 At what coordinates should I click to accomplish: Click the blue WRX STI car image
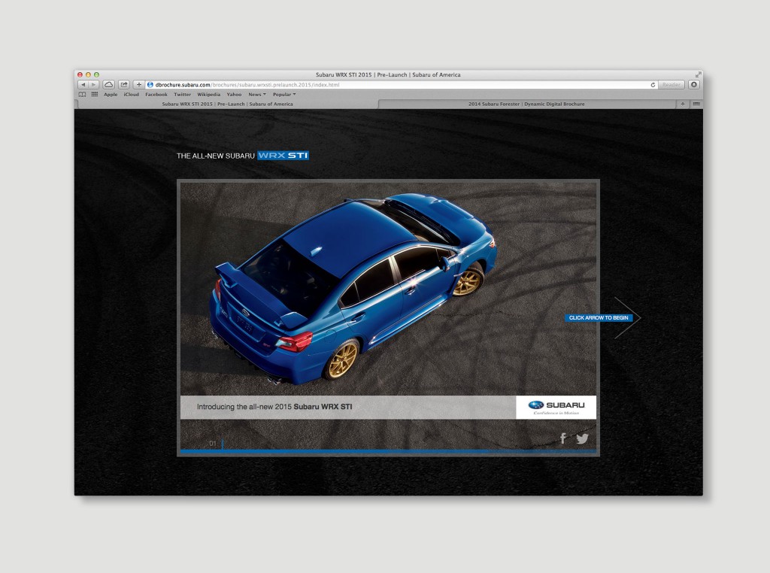click(x=353, y=290)
